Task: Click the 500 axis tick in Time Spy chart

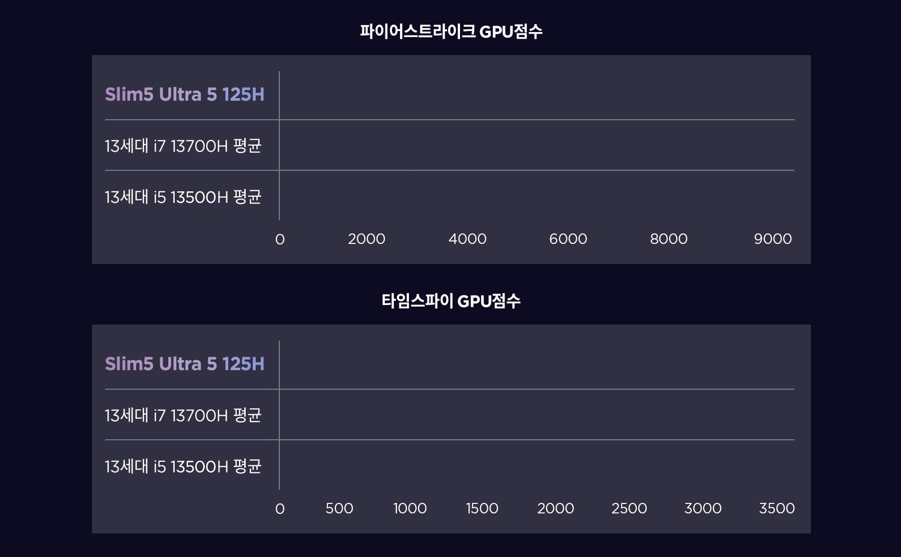Action: coord(339,508)
